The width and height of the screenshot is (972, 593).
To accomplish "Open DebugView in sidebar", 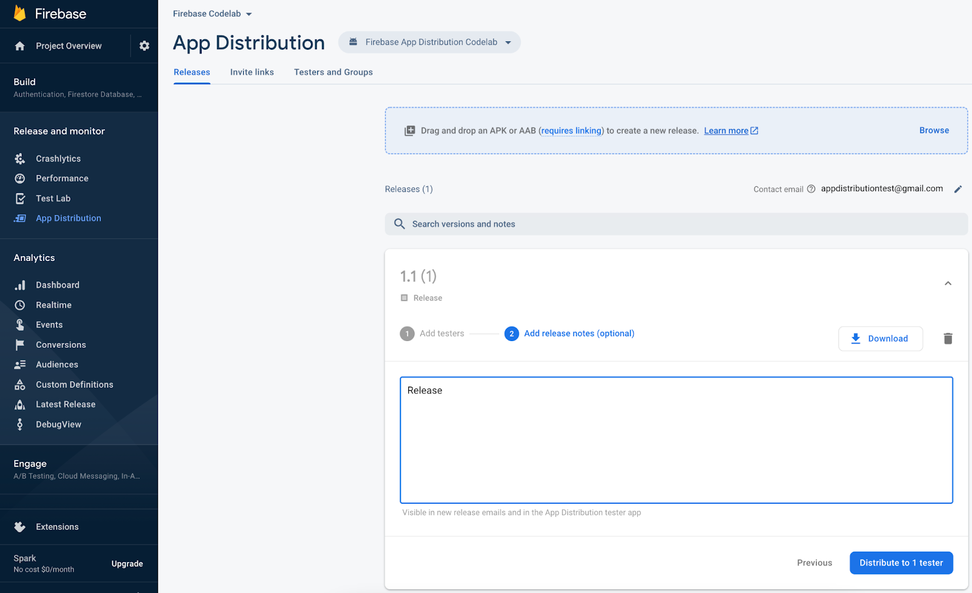I will point(58,425).
